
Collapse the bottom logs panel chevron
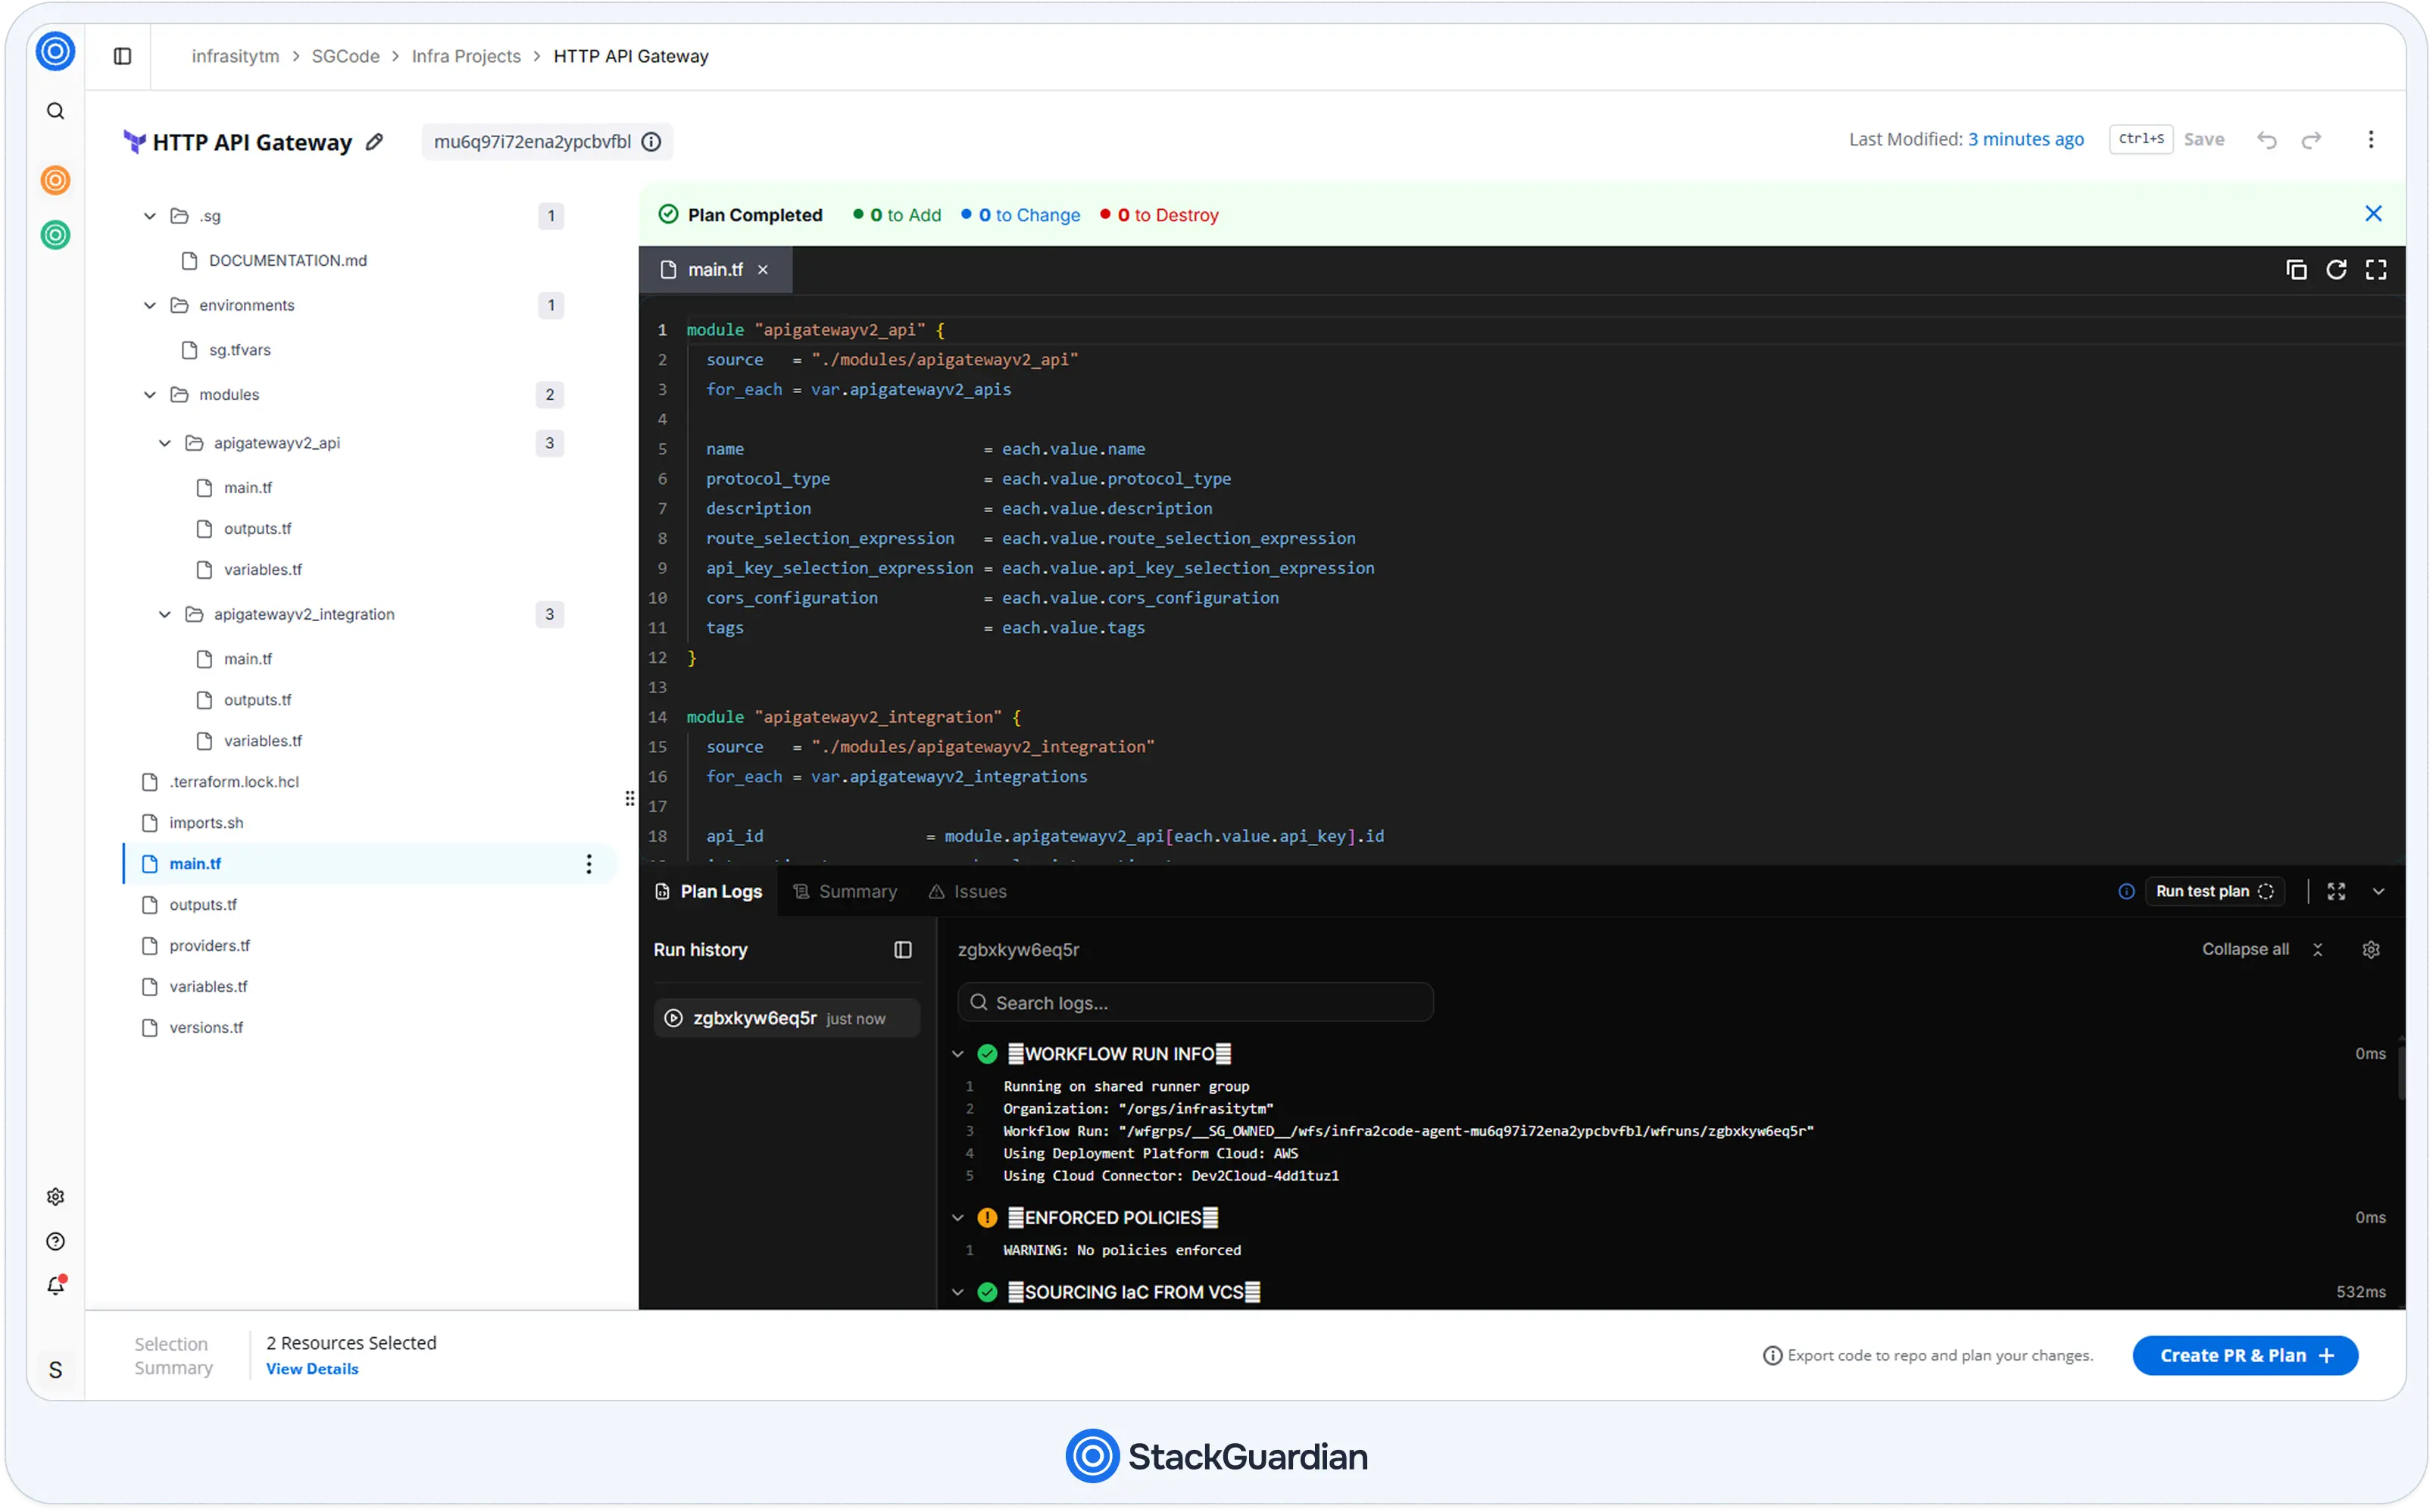click(x=2379, y=892)
